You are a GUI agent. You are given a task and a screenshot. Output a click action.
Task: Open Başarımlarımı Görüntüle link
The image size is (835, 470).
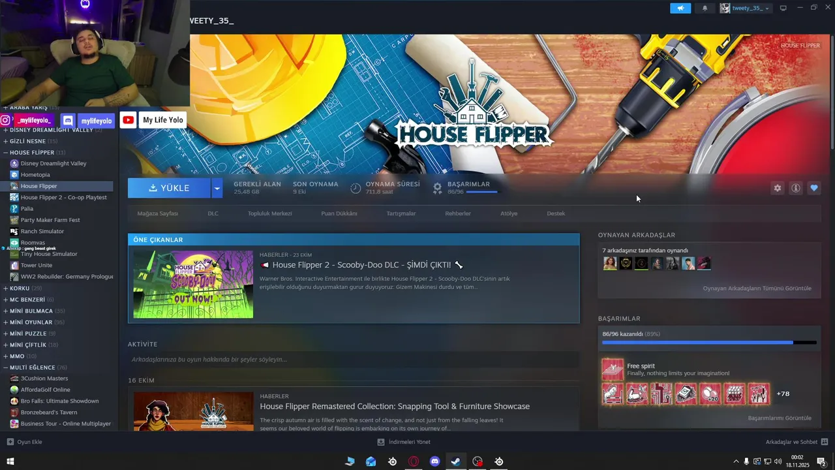tap(780, 418)
